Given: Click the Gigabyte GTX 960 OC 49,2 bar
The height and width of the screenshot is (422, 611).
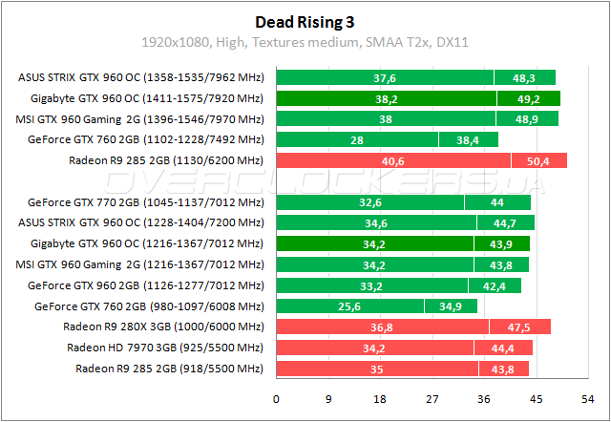Looking at the screenshot, I should coord(528,98).
